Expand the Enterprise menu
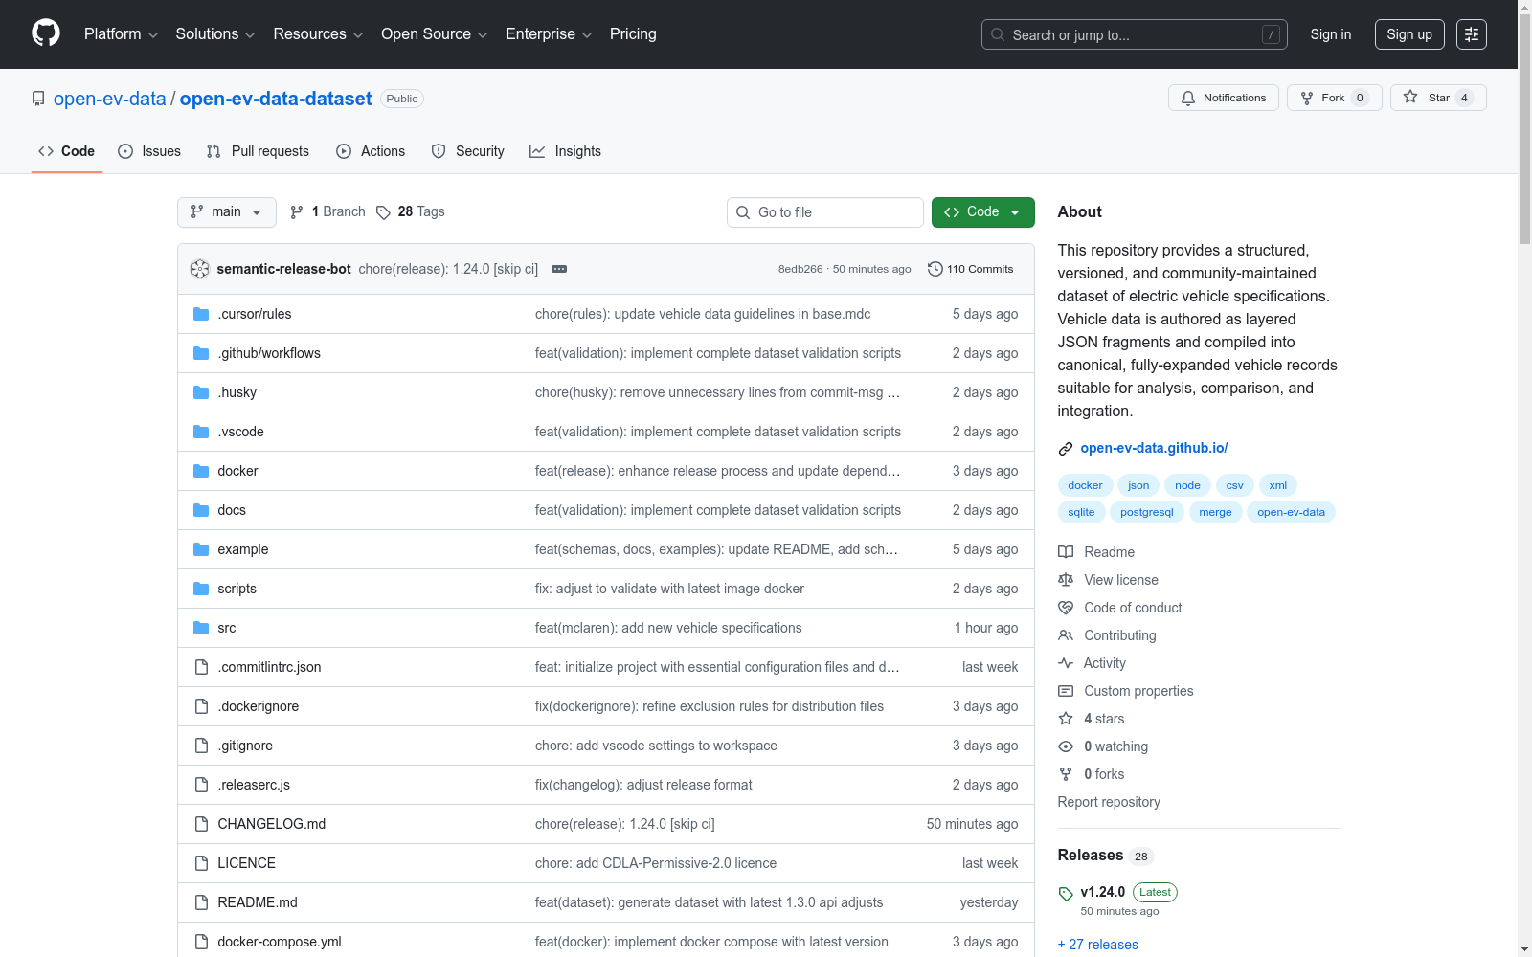This screenshot has height=957, width=1532. coord(549,34)
